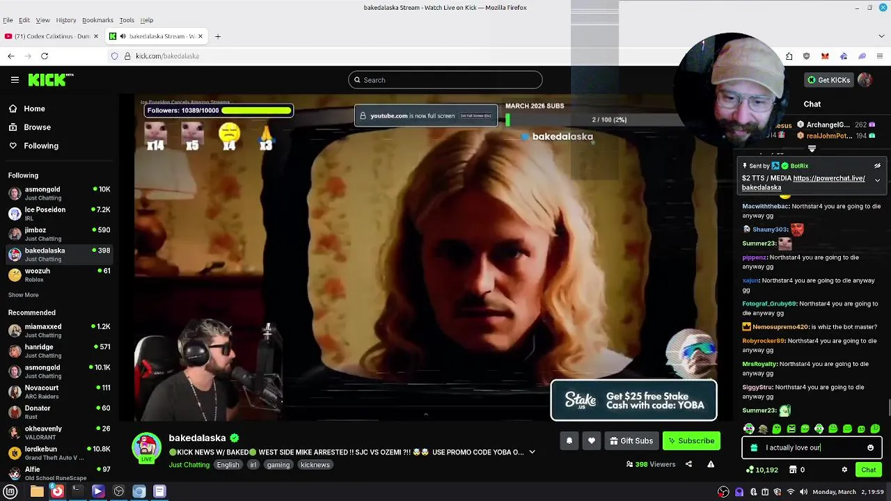Click the Kick logo
This screenshot has width=891, height=501.
click(51, 80)
